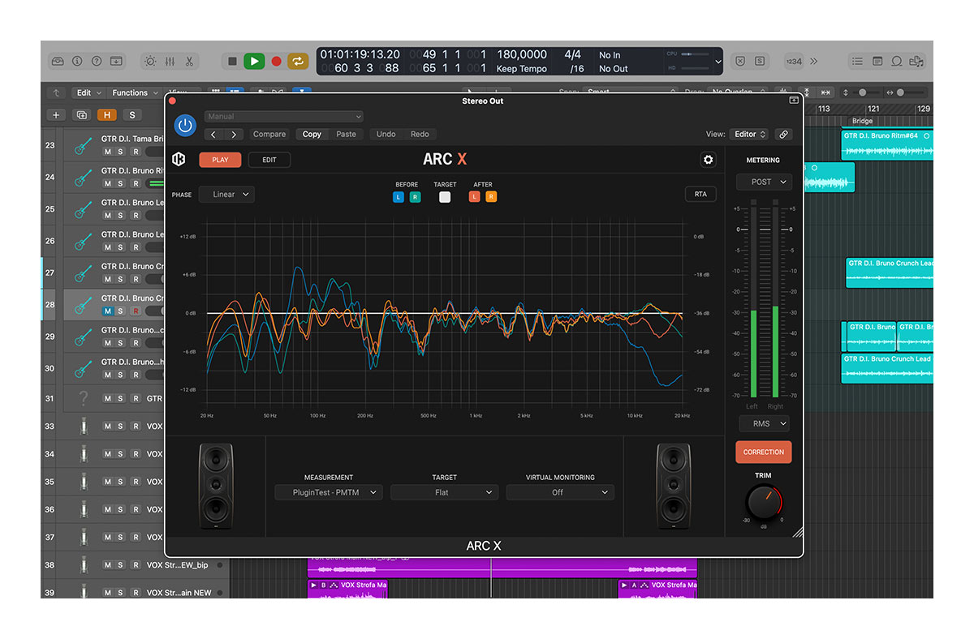Click the white TARGET color swatch
Image resolution: width=974 pixels, height=639 pixels.
[x=445, y=196]
